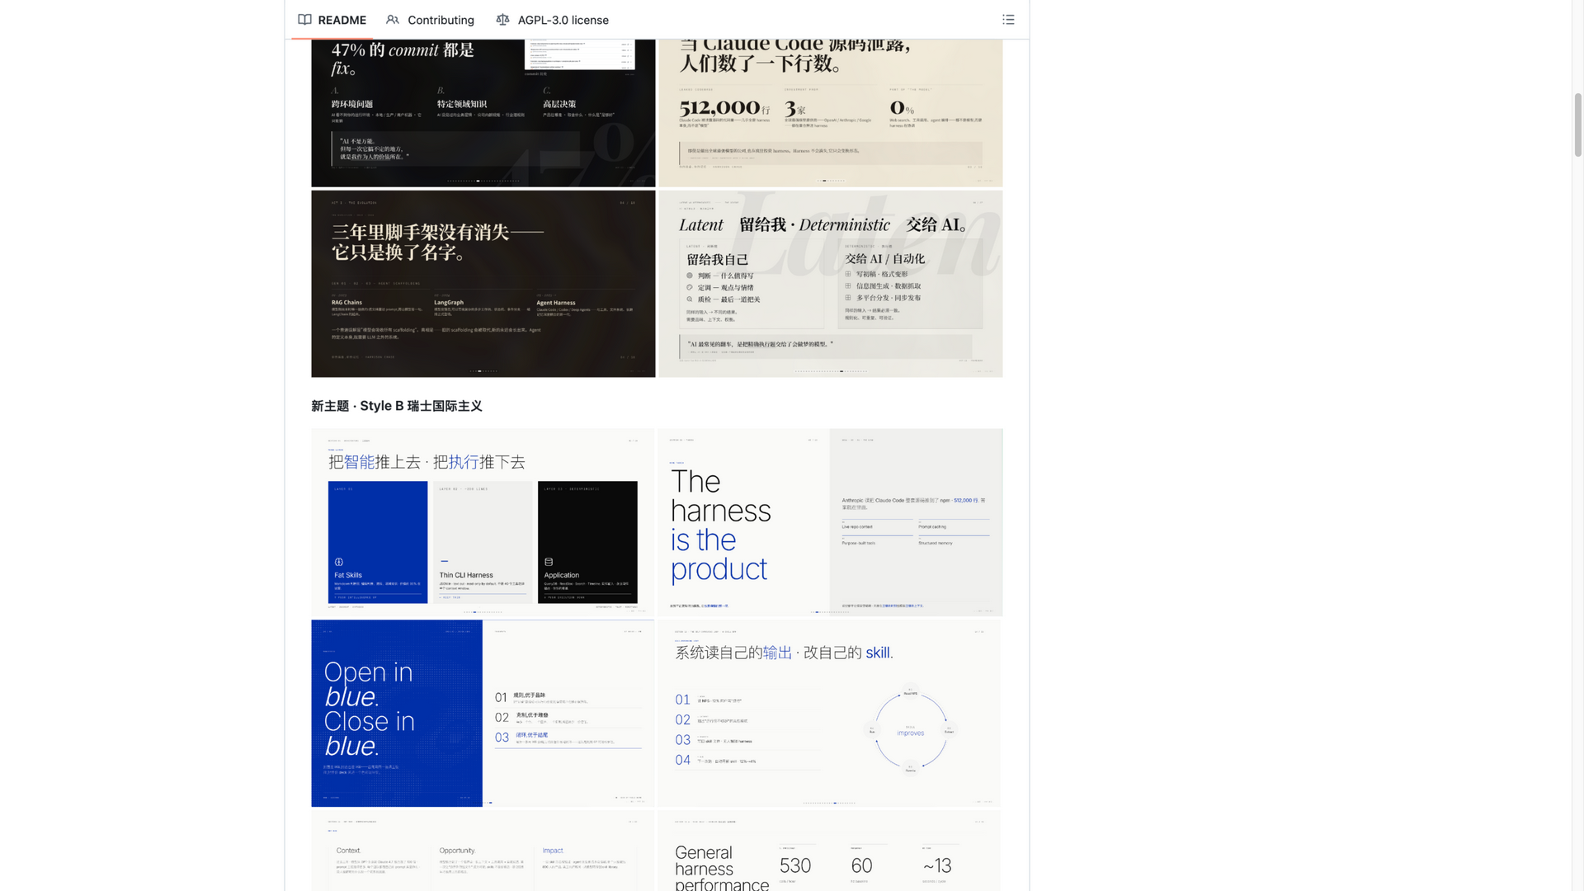Open the '系统读自己的输出 · 改自己的 skill' slide image
The image size is (1584, 891).
click(831, 714)
